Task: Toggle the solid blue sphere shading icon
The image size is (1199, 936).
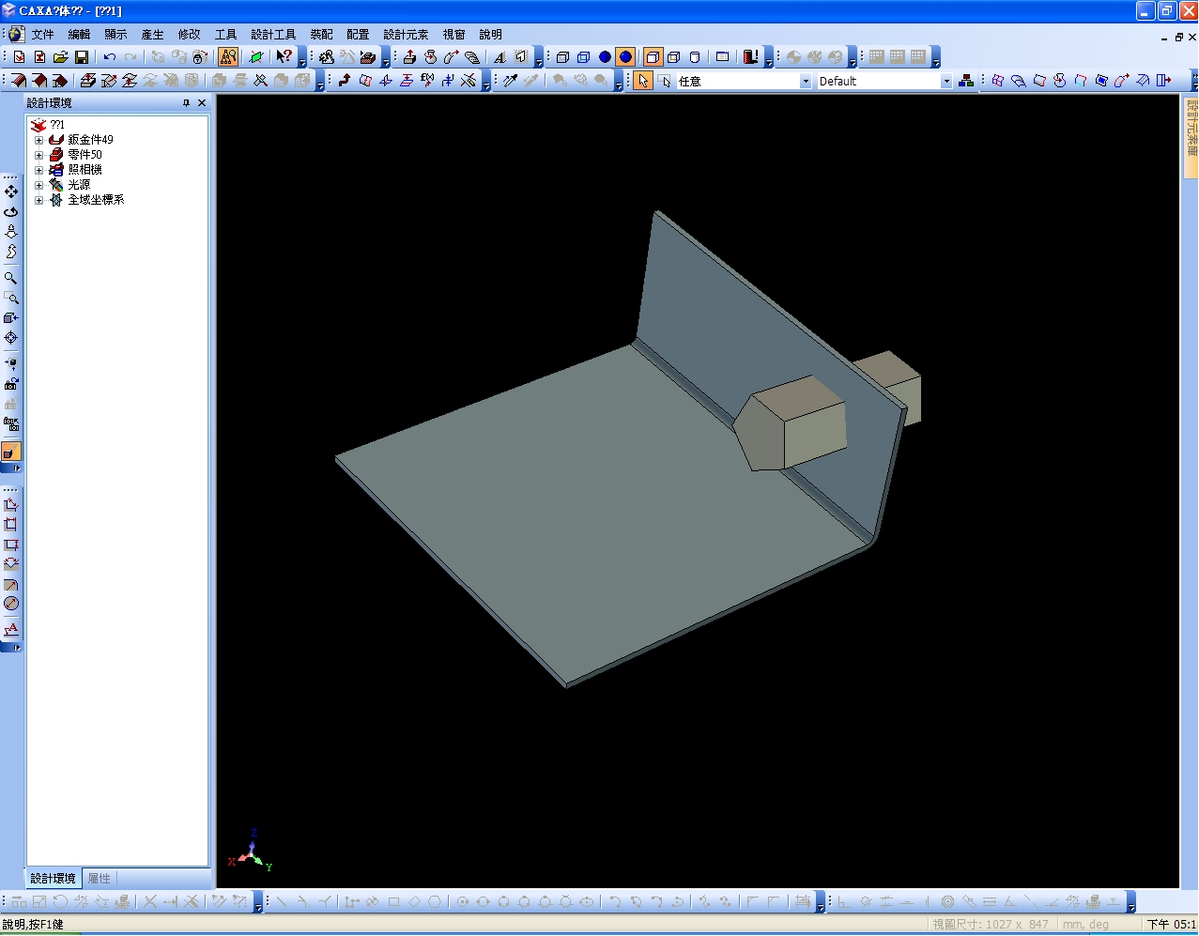Action: tap(605, 57)
